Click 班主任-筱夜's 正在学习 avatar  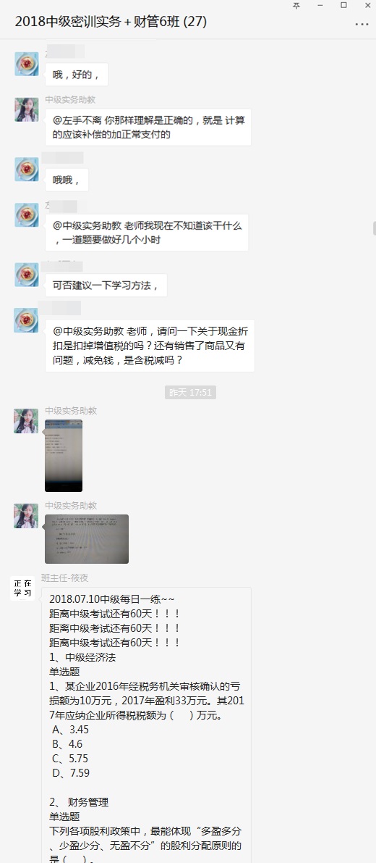[23, 588]
